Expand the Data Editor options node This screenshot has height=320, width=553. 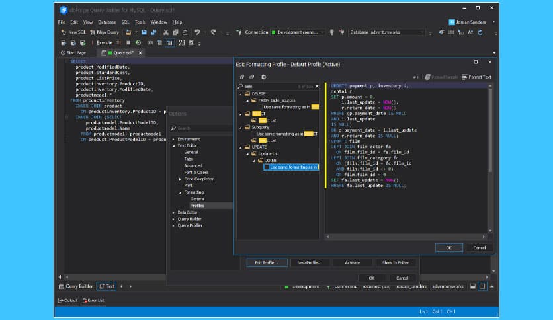[x=173, y=212]
